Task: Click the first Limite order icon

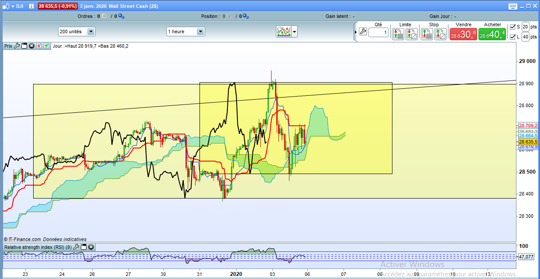Action: click(x=398, y=34)
